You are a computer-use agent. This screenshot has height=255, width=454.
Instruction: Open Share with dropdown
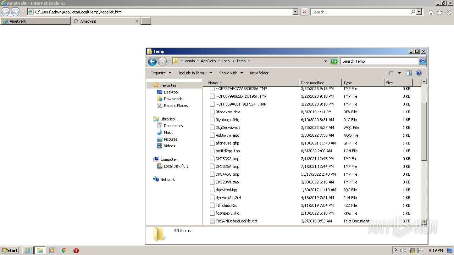click(231, 73)
